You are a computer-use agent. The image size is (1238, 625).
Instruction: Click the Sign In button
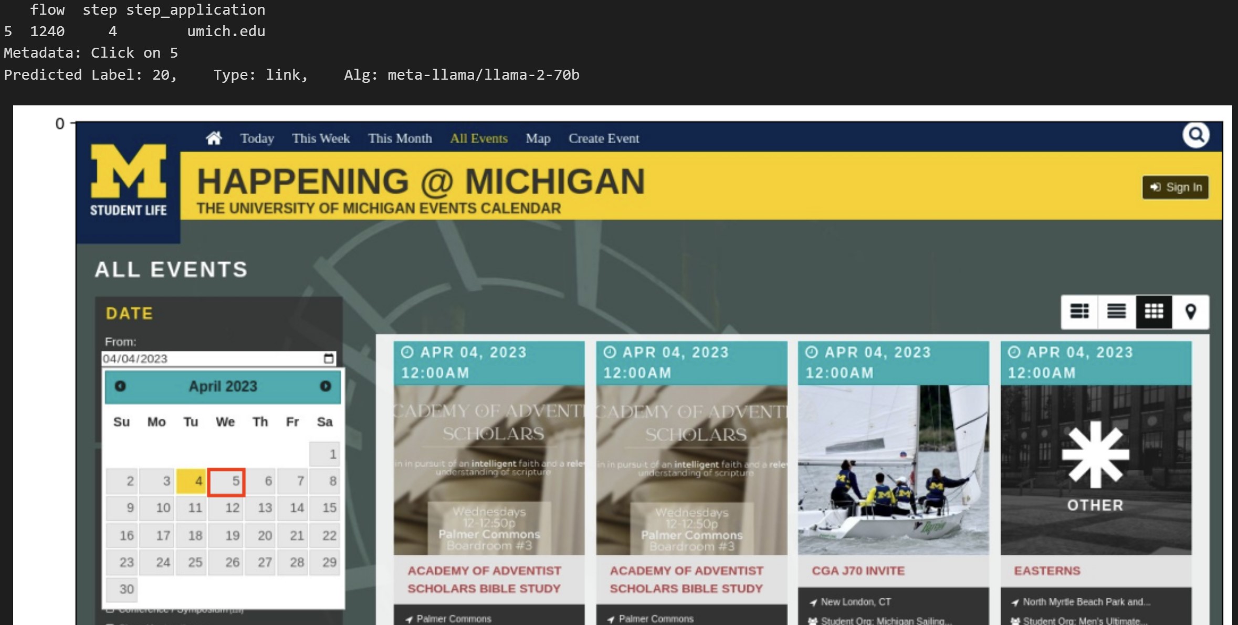coord(1175,188)
